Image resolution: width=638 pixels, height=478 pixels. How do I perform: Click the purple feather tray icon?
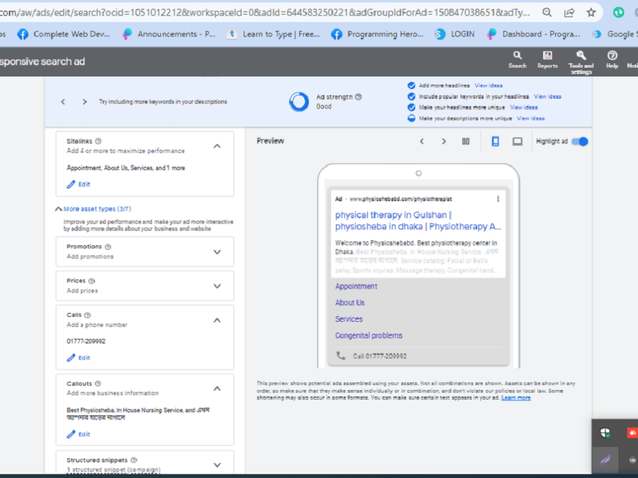[605, 460]
